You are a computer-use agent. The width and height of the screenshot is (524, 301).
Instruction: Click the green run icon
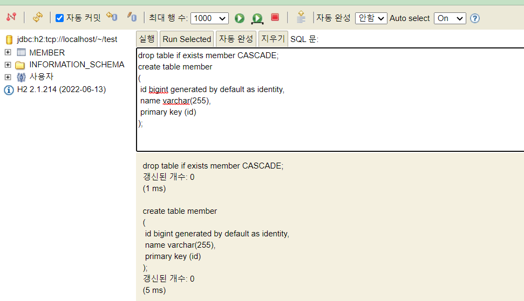[239, 18]
